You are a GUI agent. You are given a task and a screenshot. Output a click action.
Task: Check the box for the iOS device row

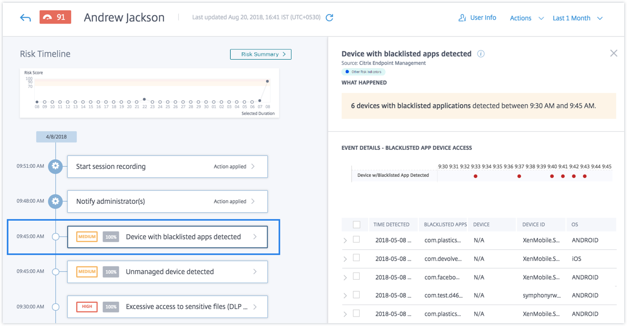coord(356,258)
